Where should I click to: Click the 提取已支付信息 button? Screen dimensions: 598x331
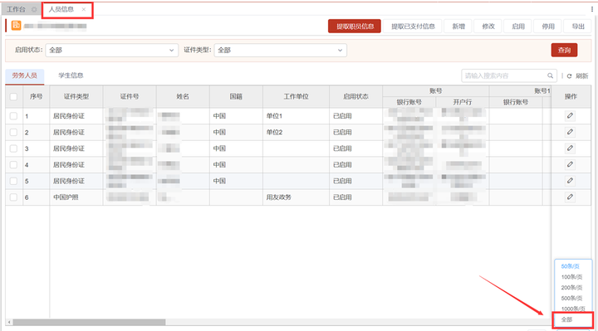pos(413,27)
